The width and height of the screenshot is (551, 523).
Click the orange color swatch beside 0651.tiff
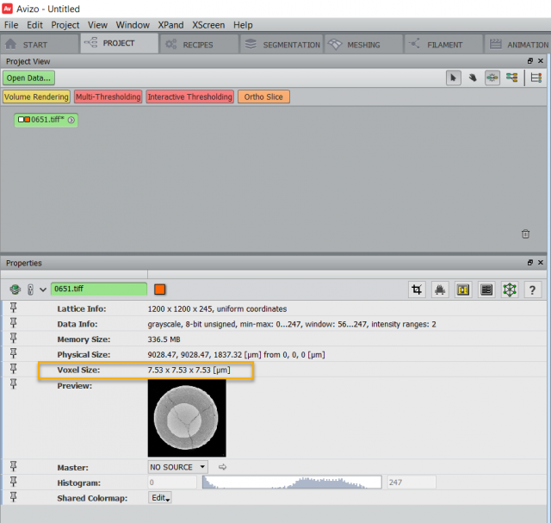click(159, 290)
